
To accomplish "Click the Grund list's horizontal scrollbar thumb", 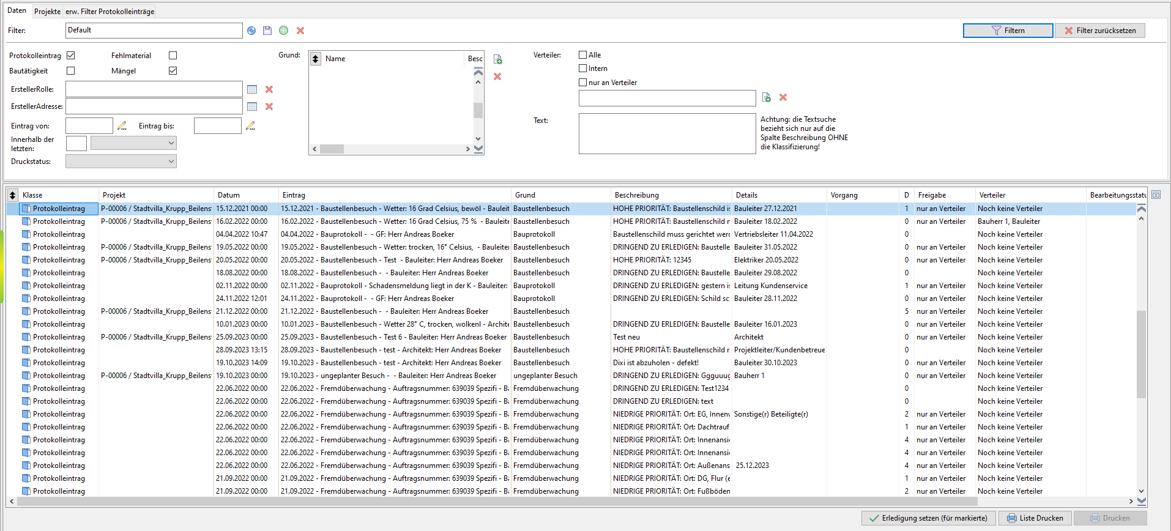I will pyautogui.click(x=332, y=149).
